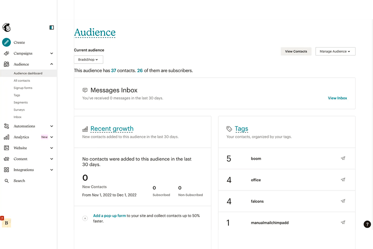Open the help question mark button
The width and height of the screenshot is (373, 249).
point(367,224)
